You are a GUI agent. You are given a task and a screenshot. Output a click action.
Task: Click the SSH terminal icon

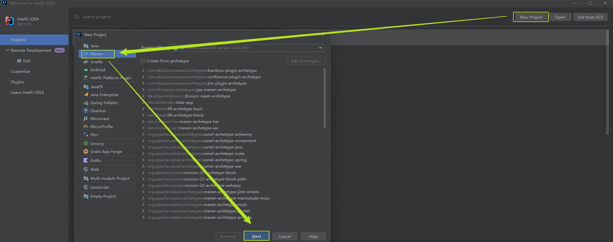click(x=19, y=61)
